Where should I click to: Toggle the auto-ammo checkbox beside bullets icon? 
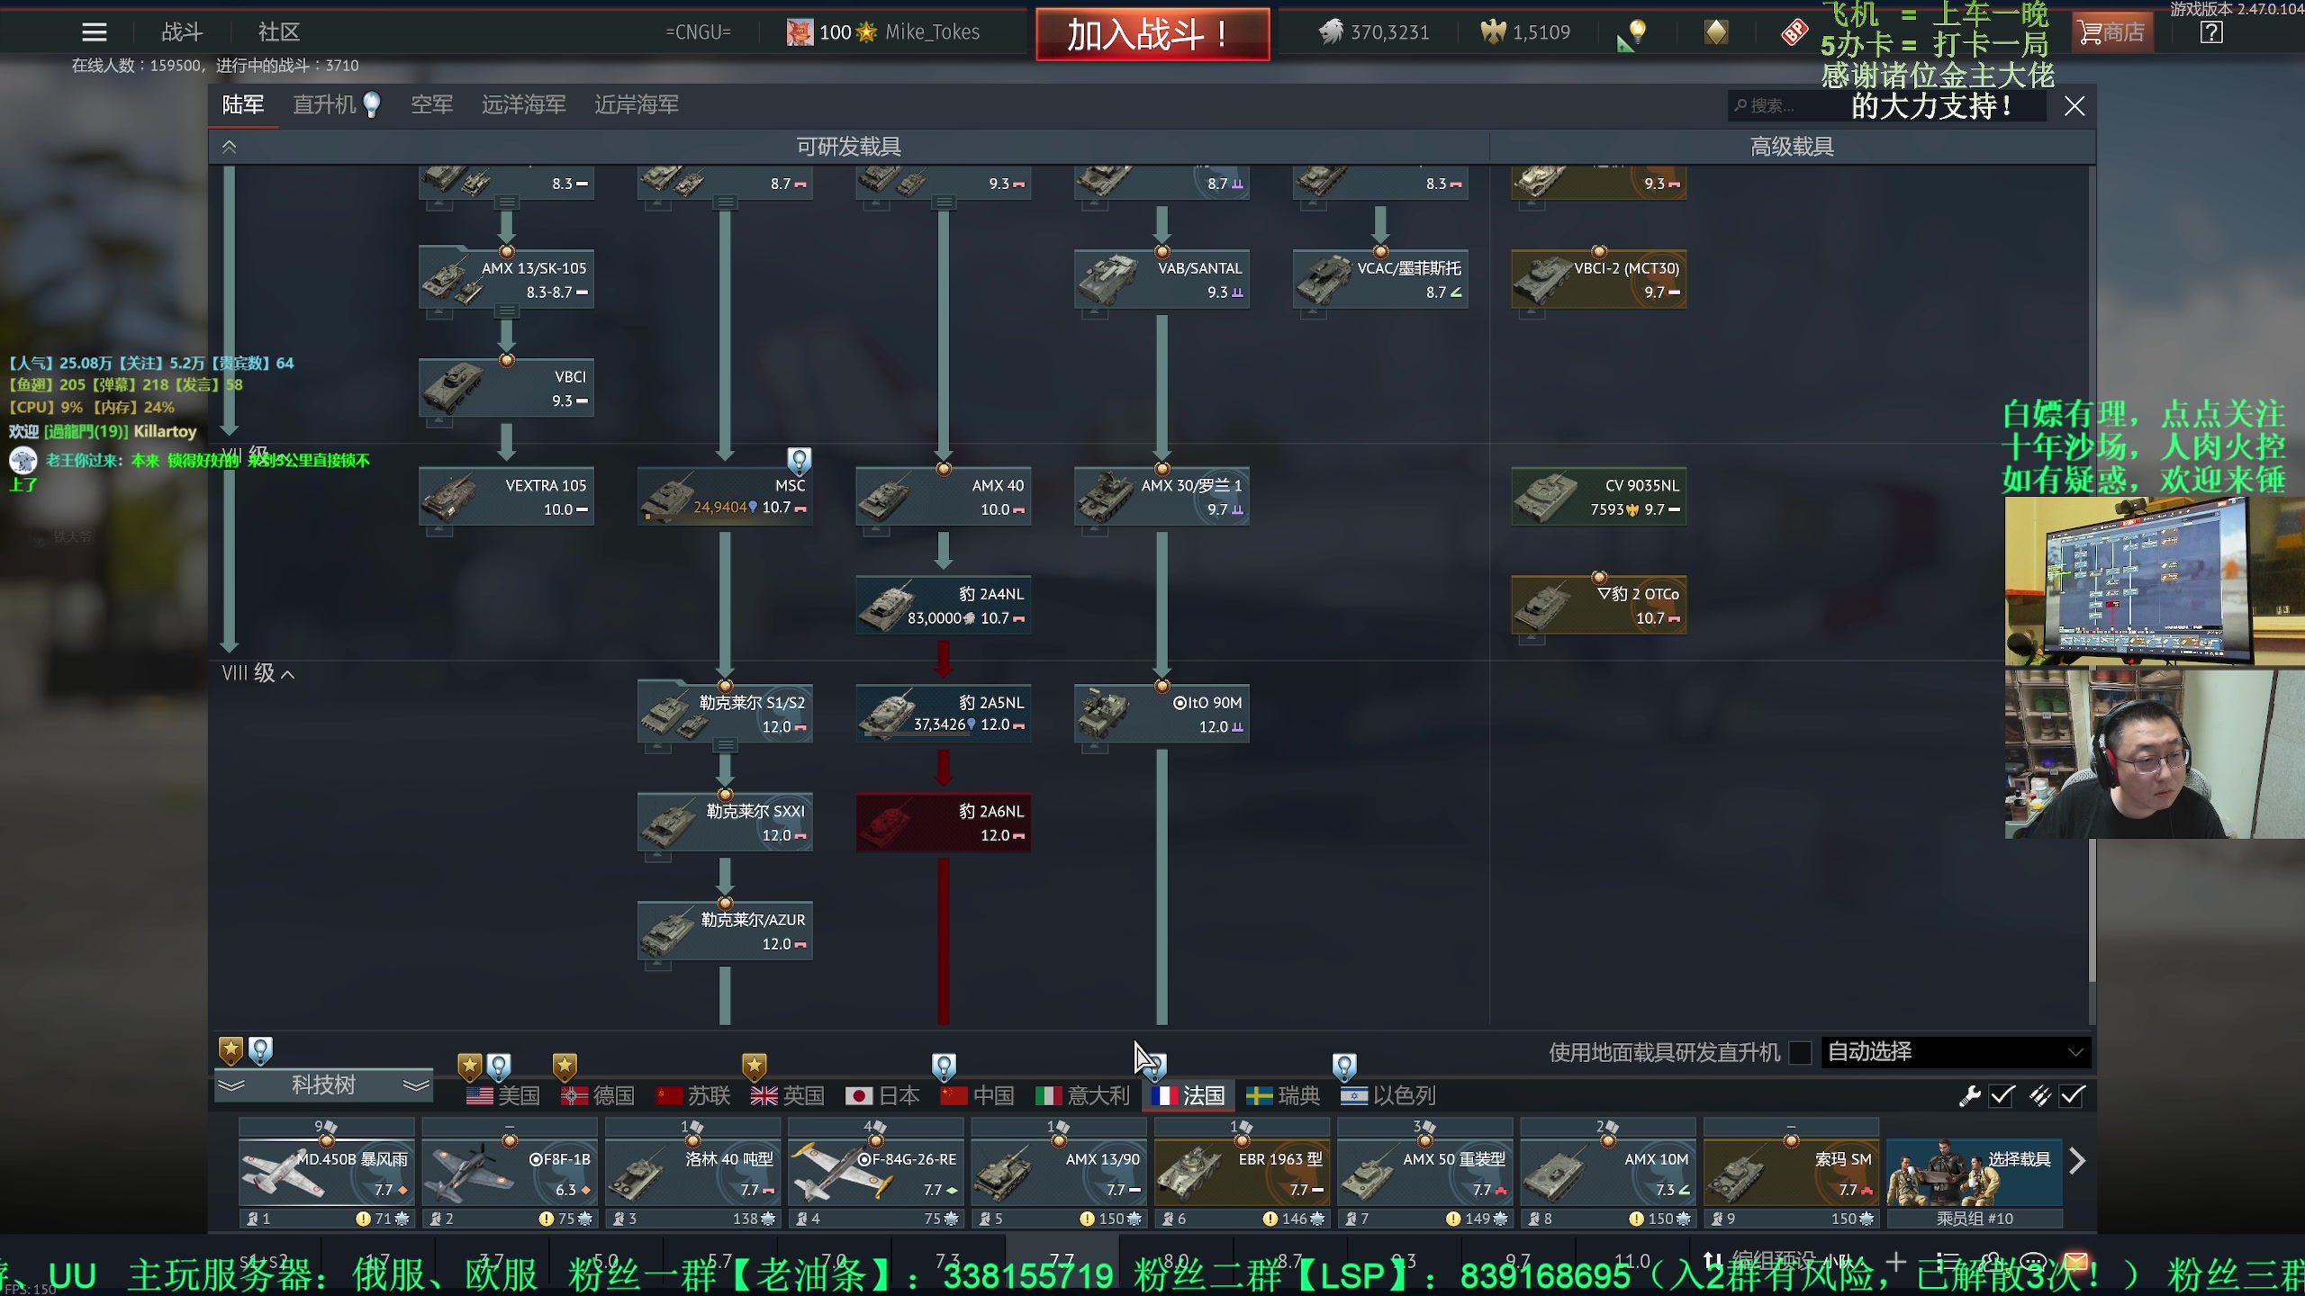click(x=2074, y=1095)
